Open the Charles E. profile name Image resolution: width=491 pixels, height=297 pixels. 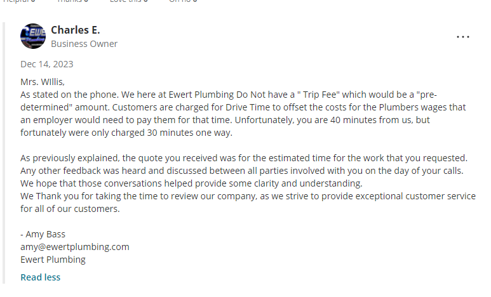[75, 30]
